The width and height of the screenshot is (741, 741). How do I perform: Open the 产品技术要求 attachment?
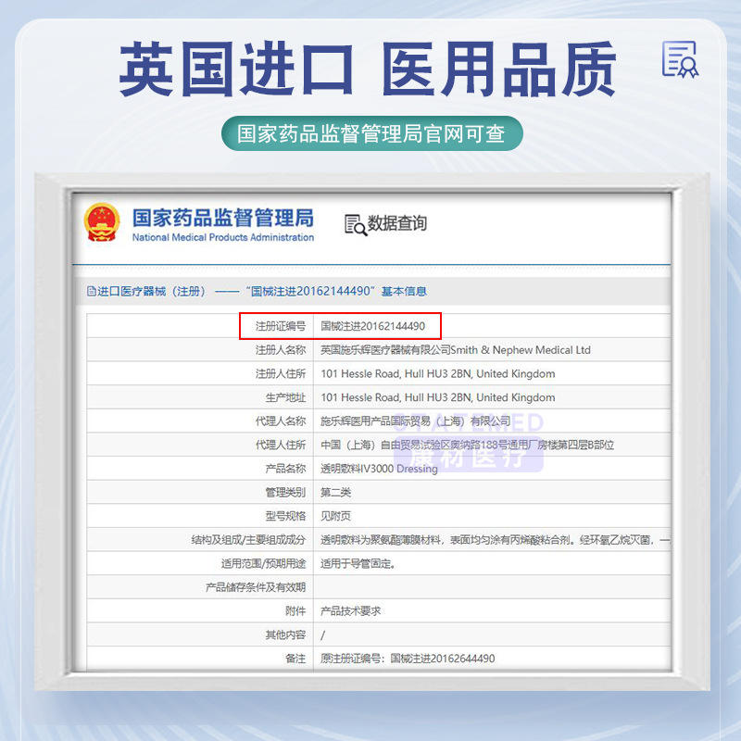351,611
